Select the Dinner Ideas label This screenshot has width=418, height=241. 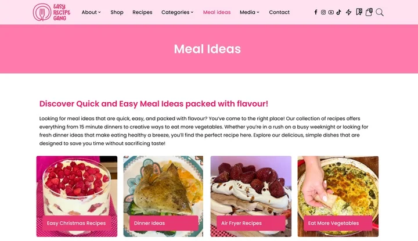(149, 223)
